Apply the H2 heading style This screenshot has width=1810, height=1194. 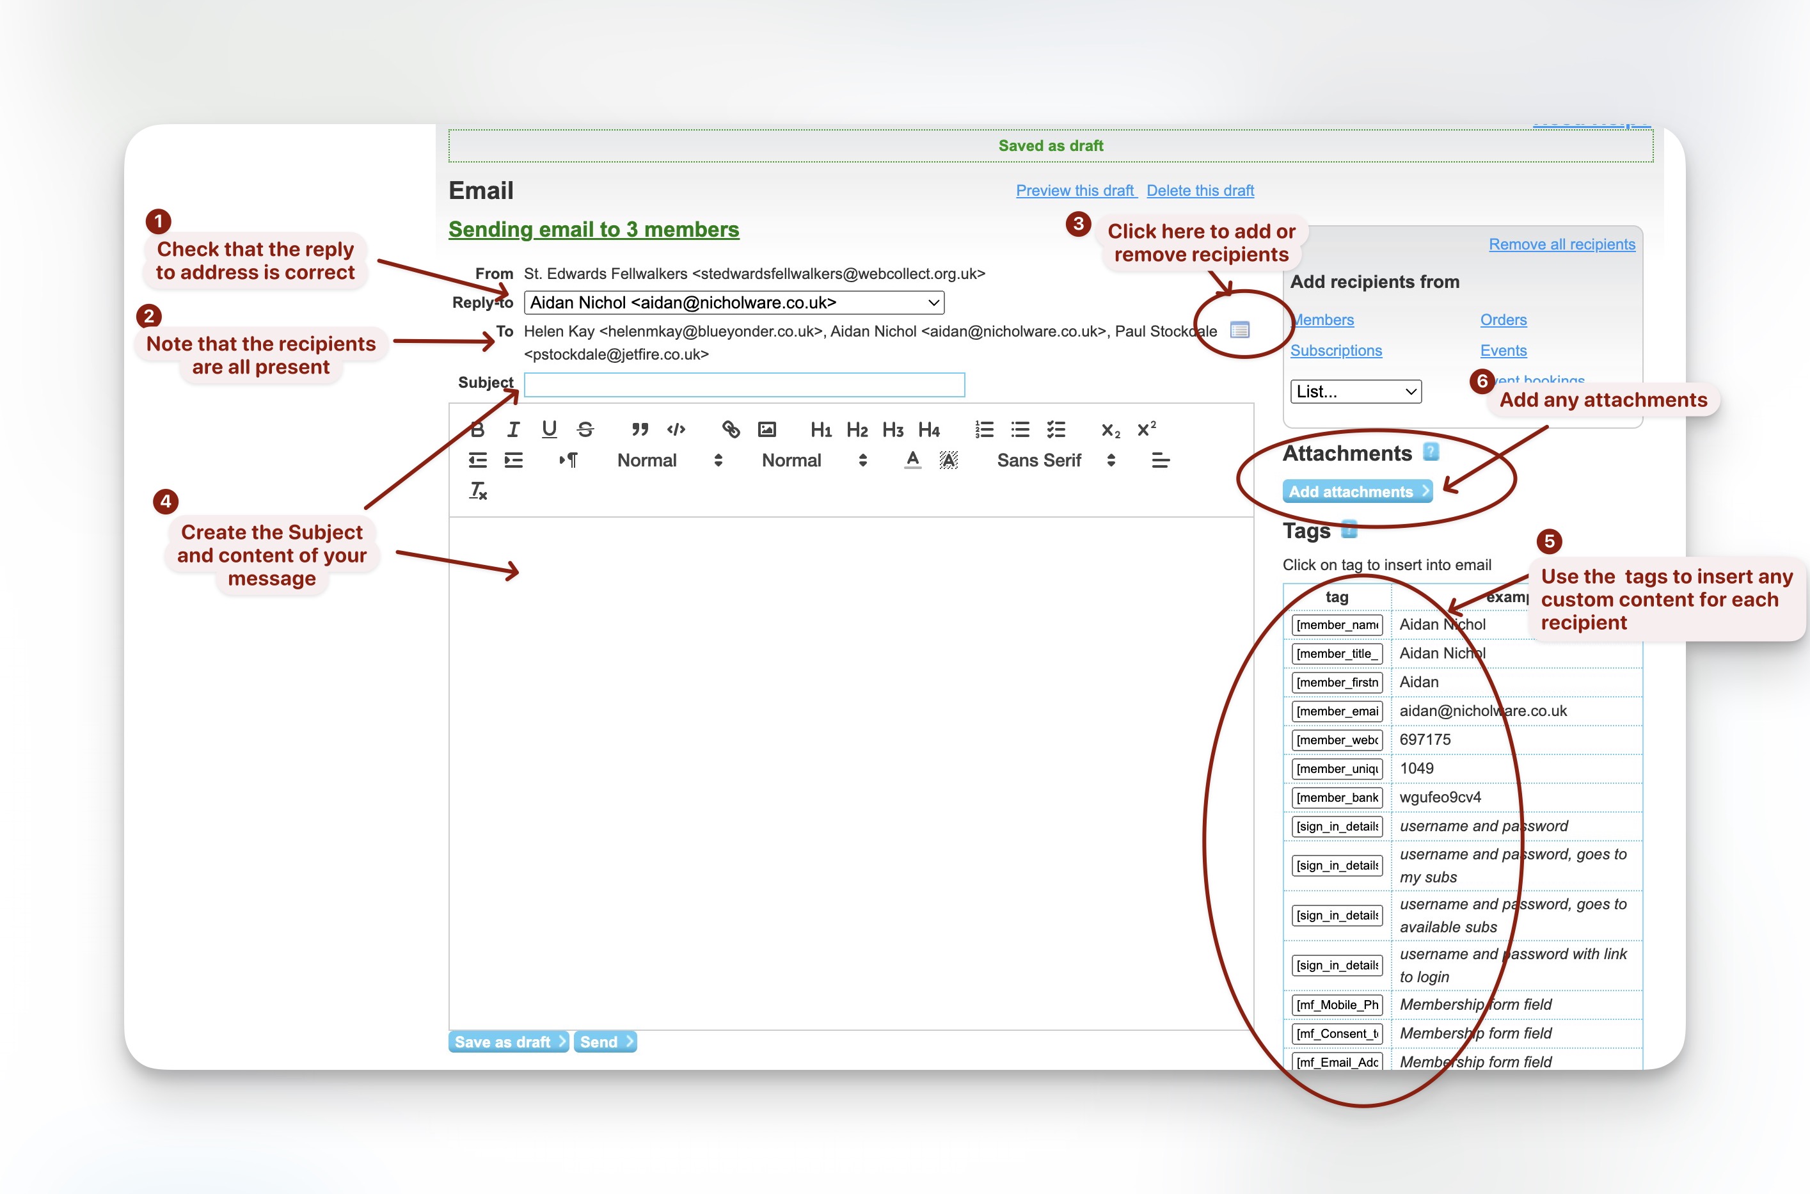click(857, 429)
